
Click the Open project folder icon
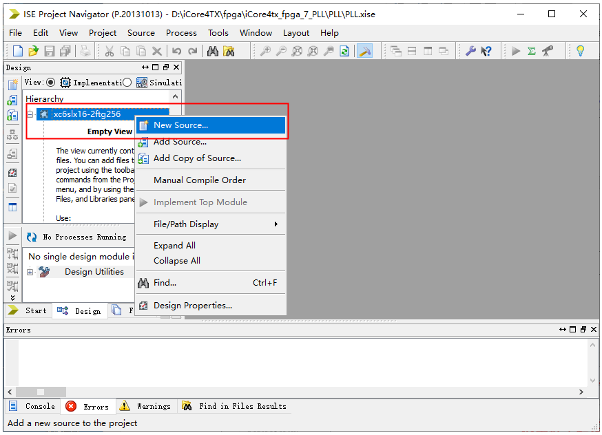coord(34,51)
